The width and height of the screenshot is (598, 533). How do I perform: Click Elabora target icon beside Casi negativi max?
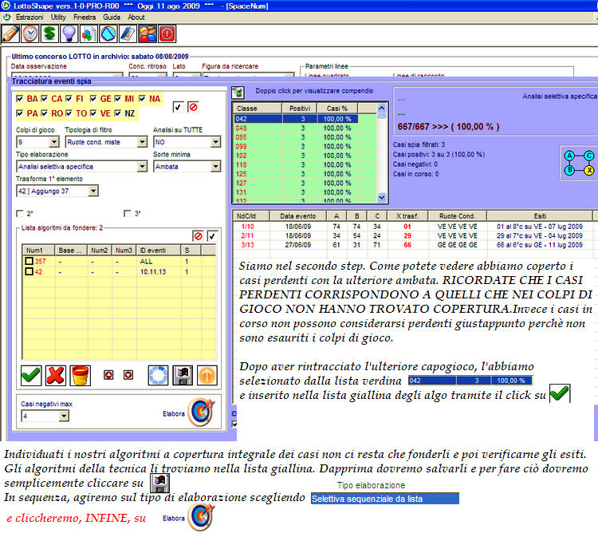(x=202, y=412)
